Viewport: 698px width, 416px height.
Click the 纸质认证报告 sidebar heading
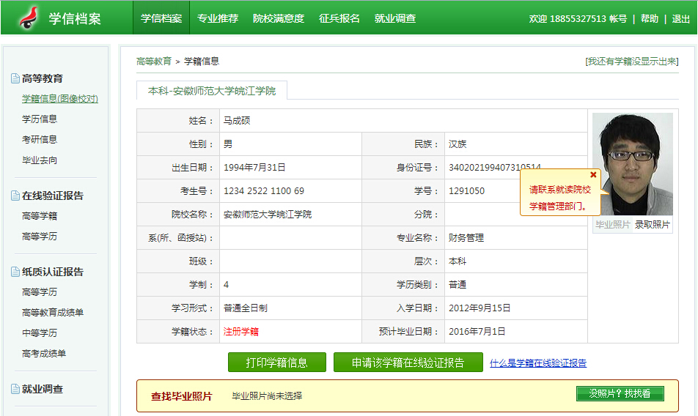pyautogui.click(x=53, y=272)
